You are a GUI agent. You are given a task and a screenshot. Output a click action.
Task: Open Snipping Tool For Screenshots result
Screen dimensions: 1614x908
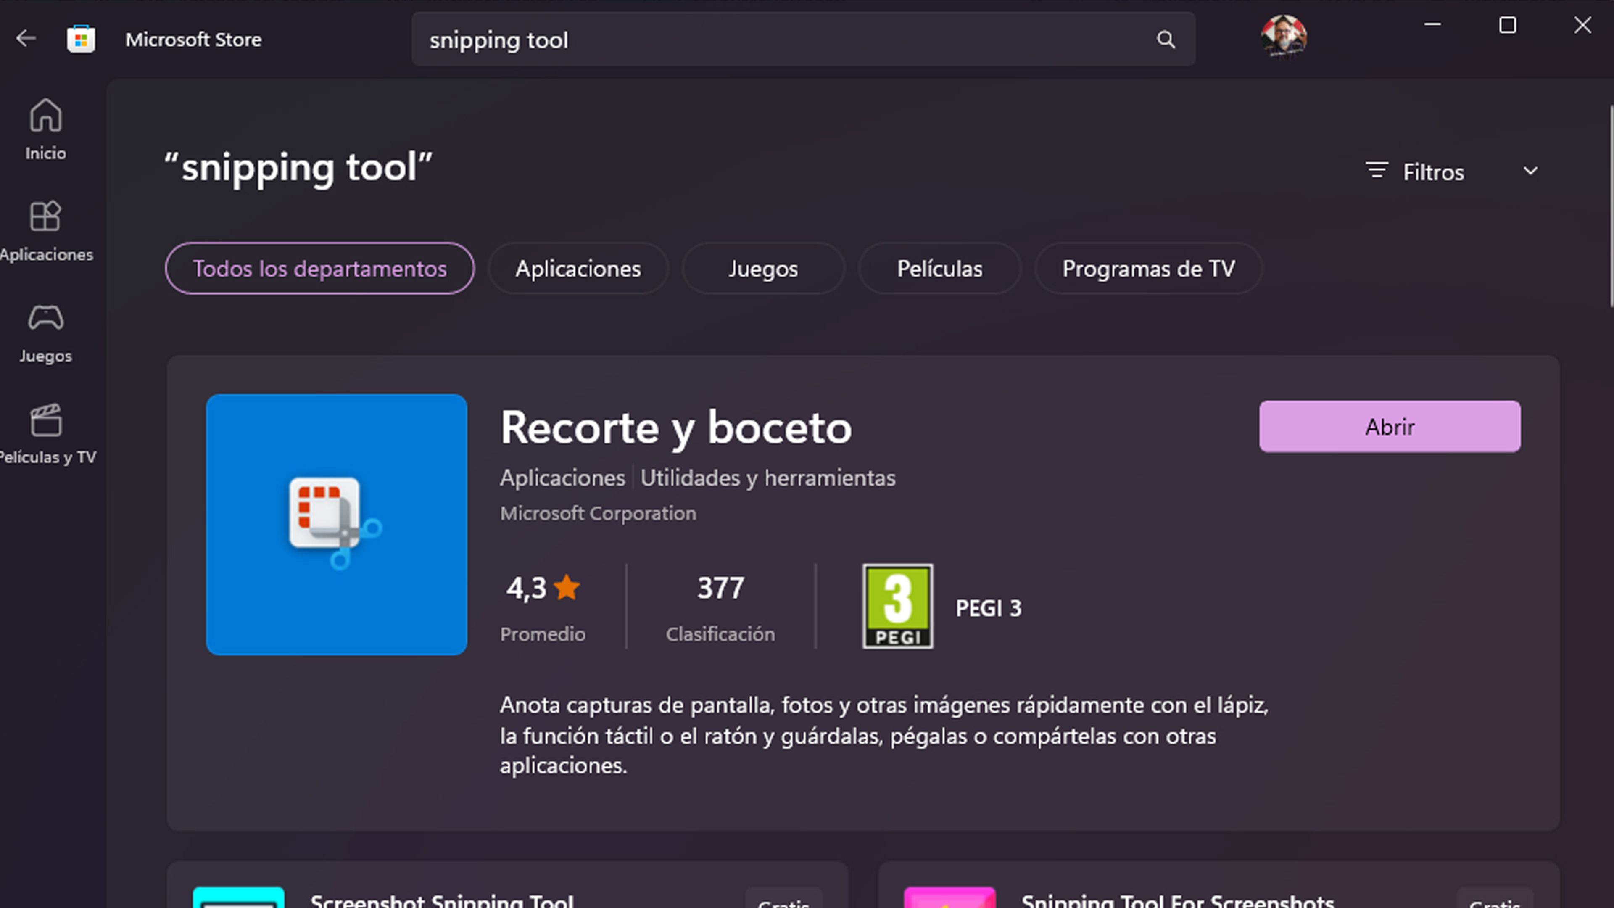point(1218,885)
